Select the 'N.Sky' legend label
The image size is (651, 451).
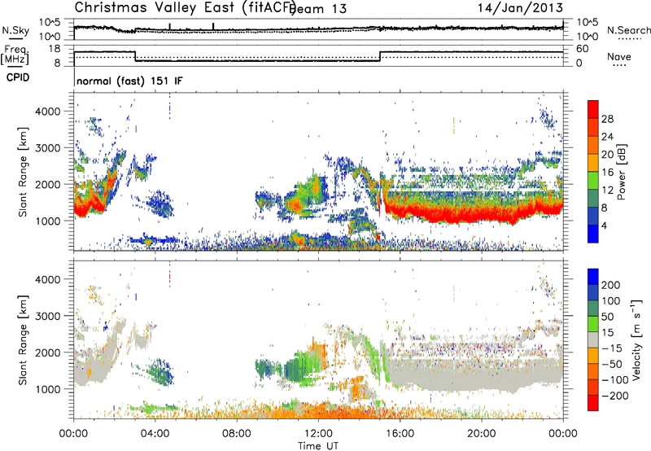[15, 30]
